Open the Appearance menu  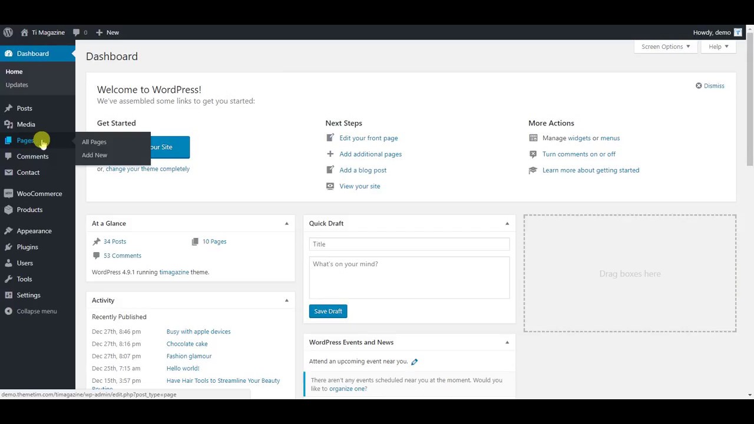34,231
